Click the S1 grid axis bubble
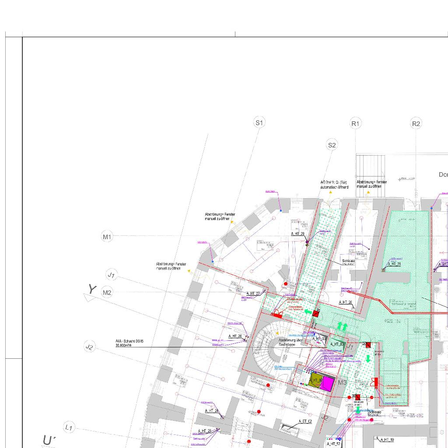 (x=259, y=123)
